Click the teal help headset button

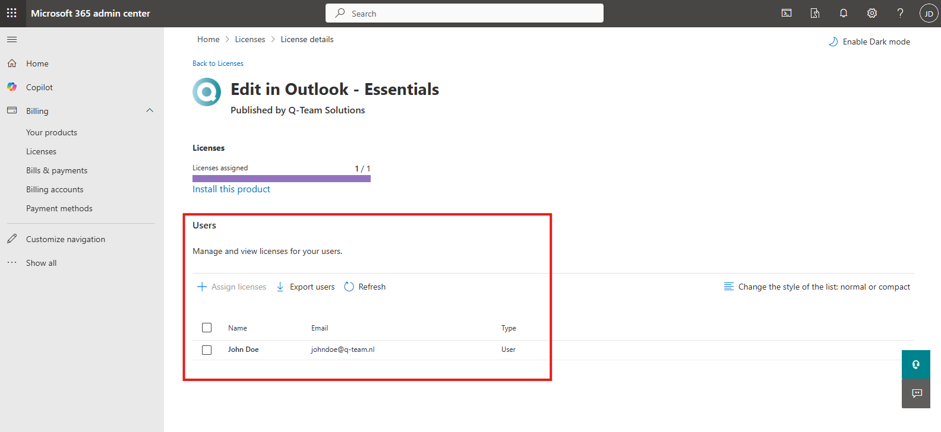click(916, 364)
